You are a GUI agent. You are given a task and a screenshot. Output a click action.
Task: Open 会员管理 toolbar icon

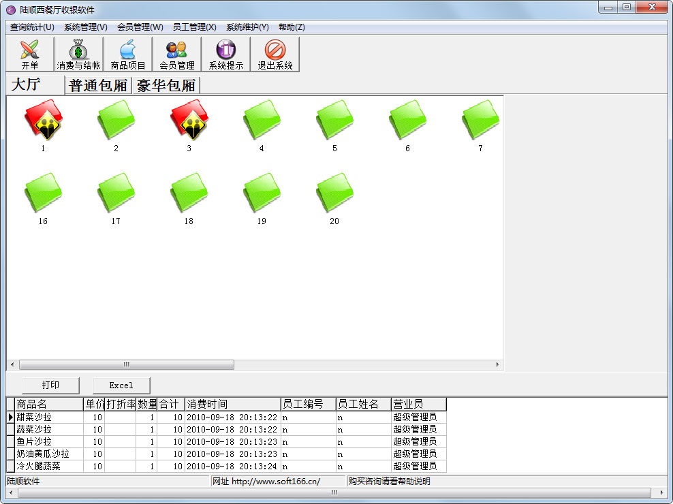tap(177, 54)
